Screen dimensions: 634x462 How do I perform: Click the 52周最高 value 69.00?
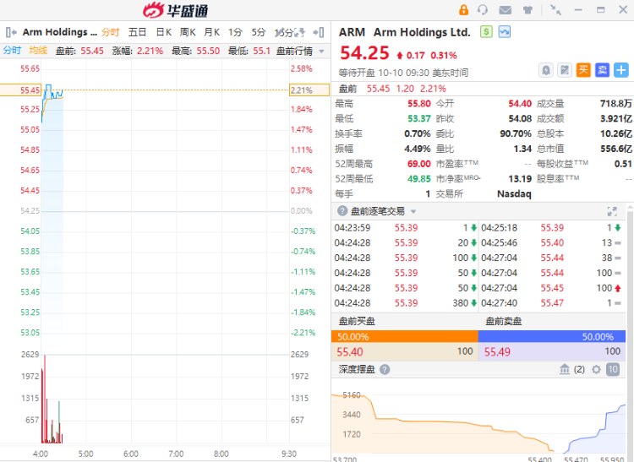tap(419, 164)
